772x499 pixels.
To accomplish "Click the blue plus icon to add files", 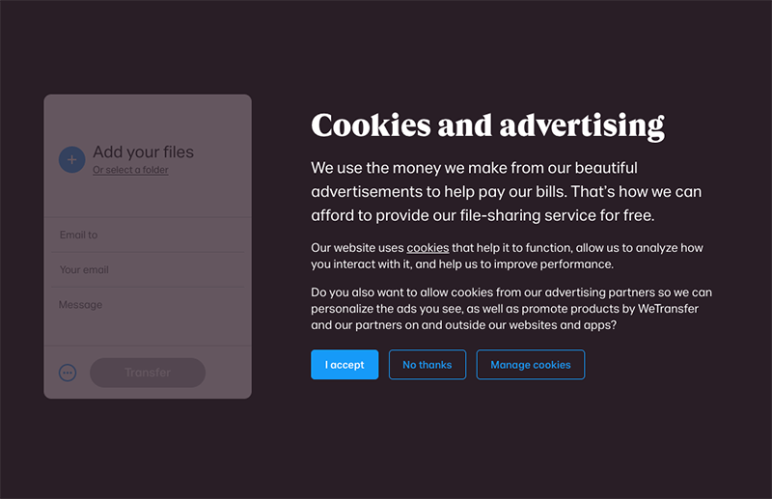I will point(71,159).
